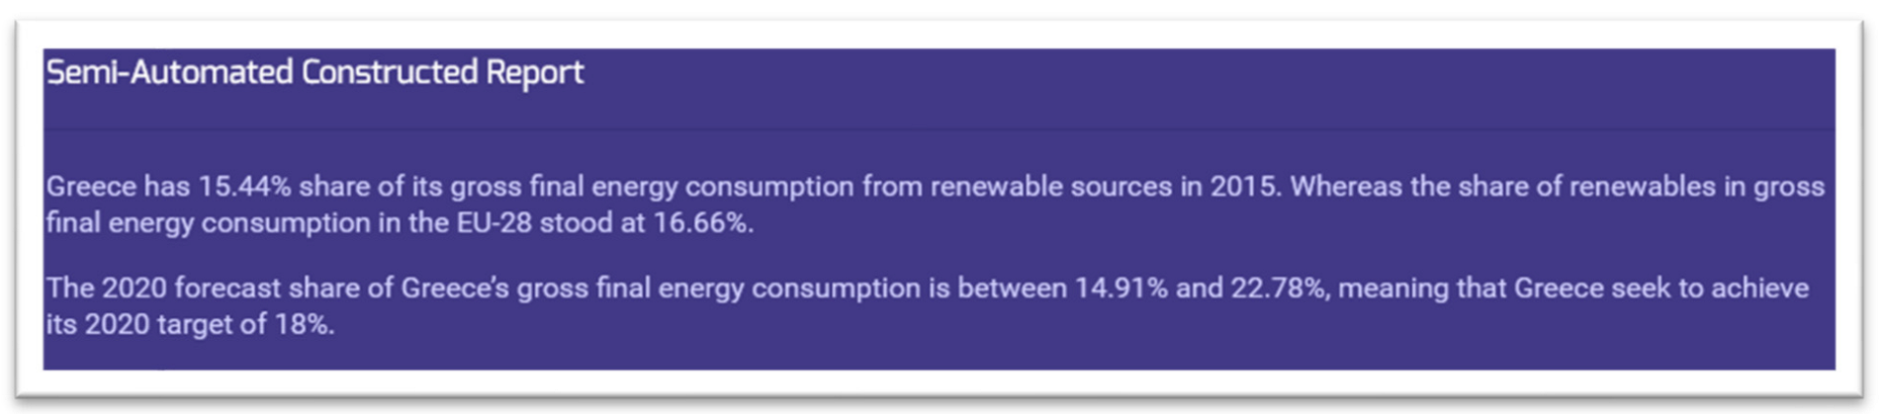Screen dimensions: 1884x414
Task: Click the 16.66% EU-28 figure
Action: point(702,223)
